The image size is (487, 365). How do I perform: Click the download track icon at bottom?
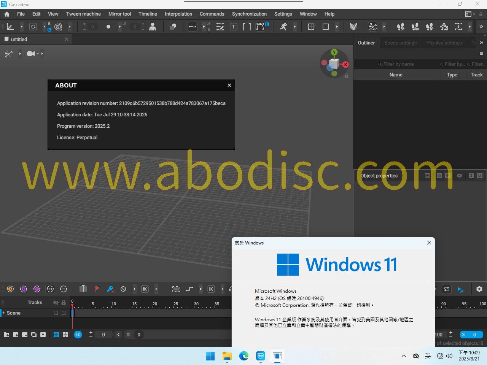point(43,335)
